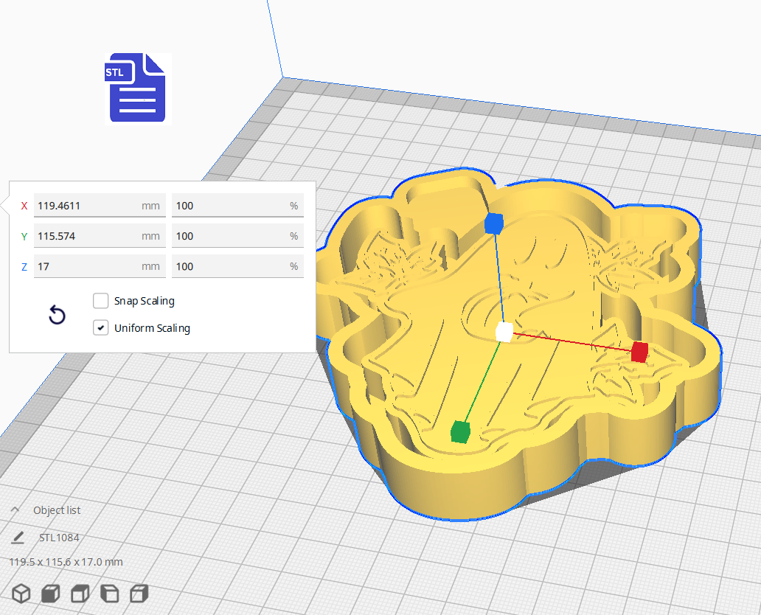Click the pencil icon to rename STL1084
761x615 pixels.
18,537
